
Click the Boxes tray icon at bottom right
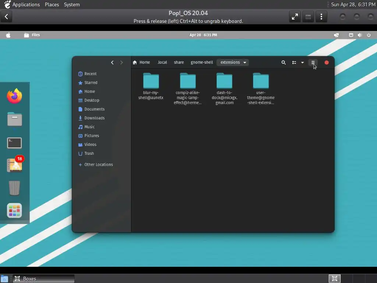point(334,279)
